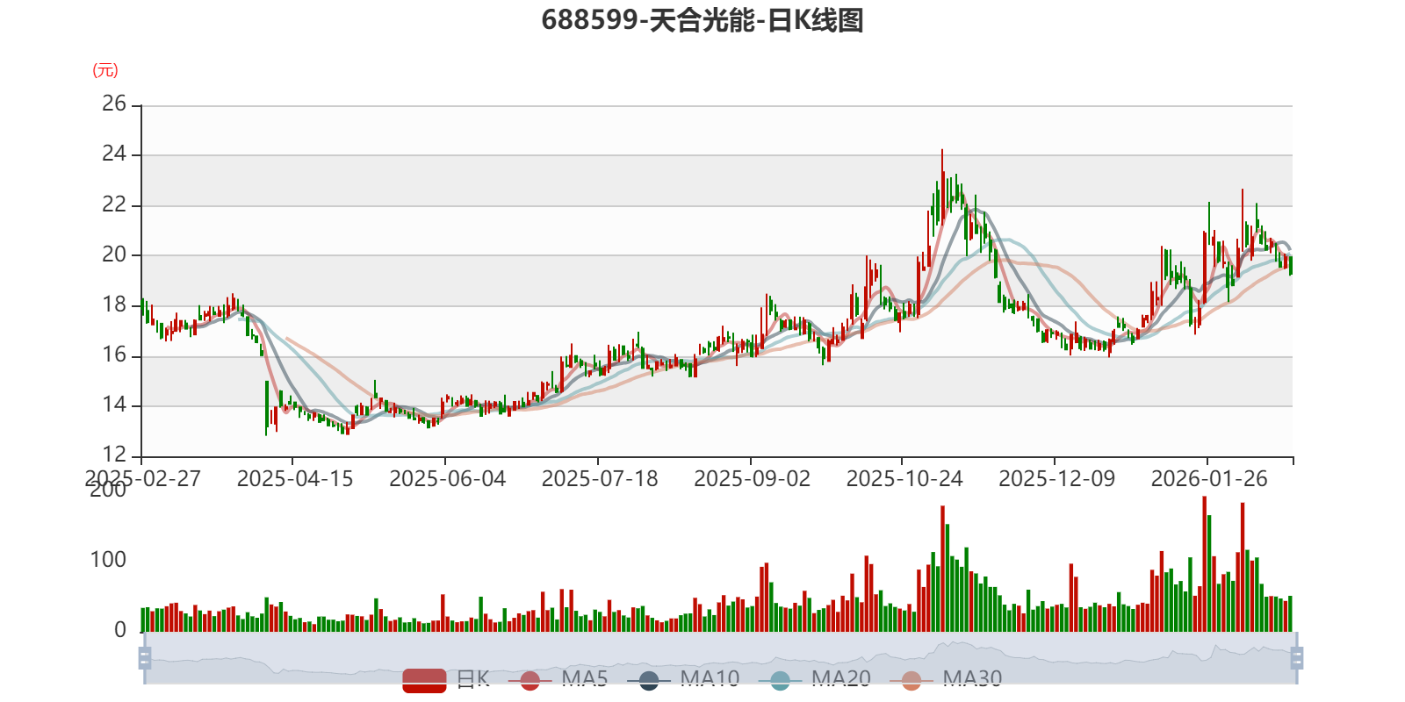Click the chart title 688599-天合光能-日K线图
The image size is (1405, 702).
tap(702, 20)
